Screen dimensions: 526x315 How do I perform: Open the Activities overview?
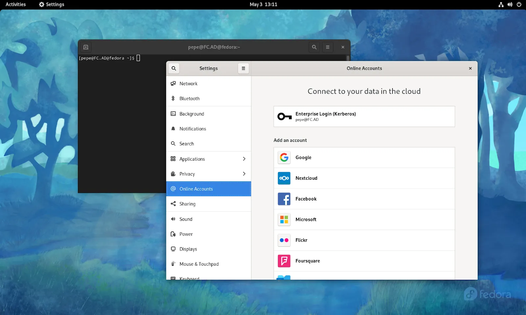[x=16, y=5]
